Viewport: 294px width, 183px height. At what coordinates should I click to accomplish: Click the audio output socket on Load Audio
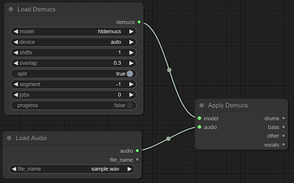coord(137,151)
